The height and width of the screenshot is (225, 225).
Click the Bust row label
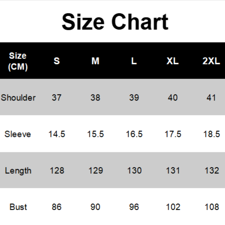point(18,207)
